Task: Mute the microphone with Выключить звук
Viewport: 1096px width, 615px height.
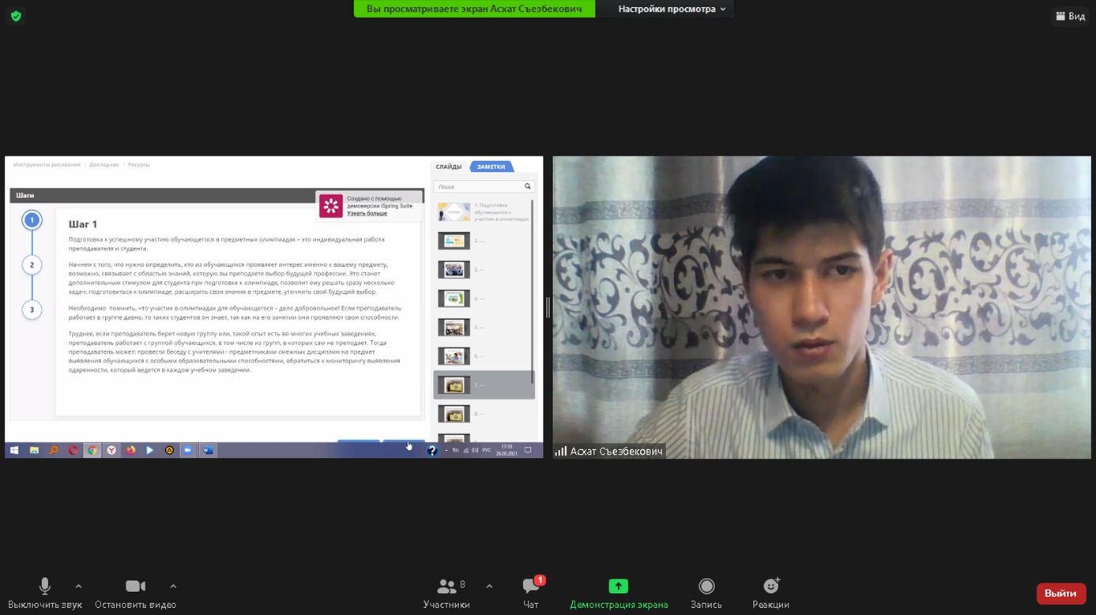Action: point(45,592)
